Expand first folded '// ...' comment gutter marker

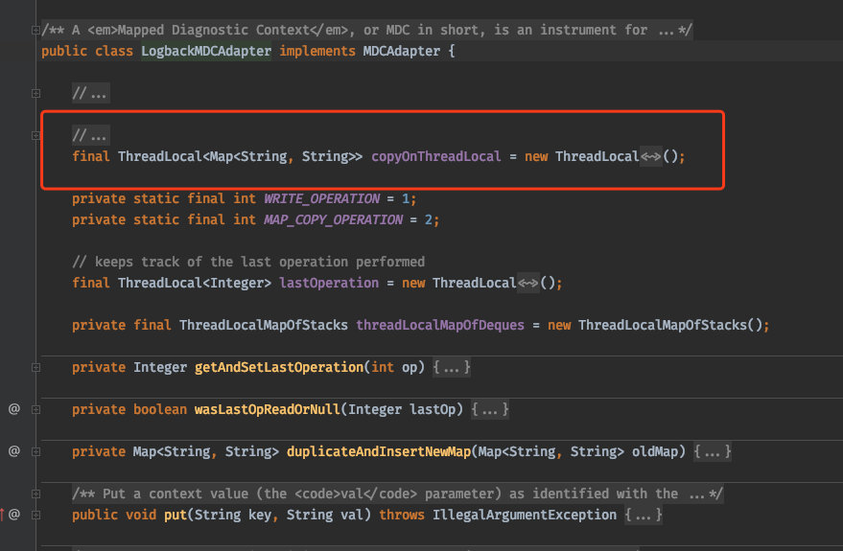(35, 94)
